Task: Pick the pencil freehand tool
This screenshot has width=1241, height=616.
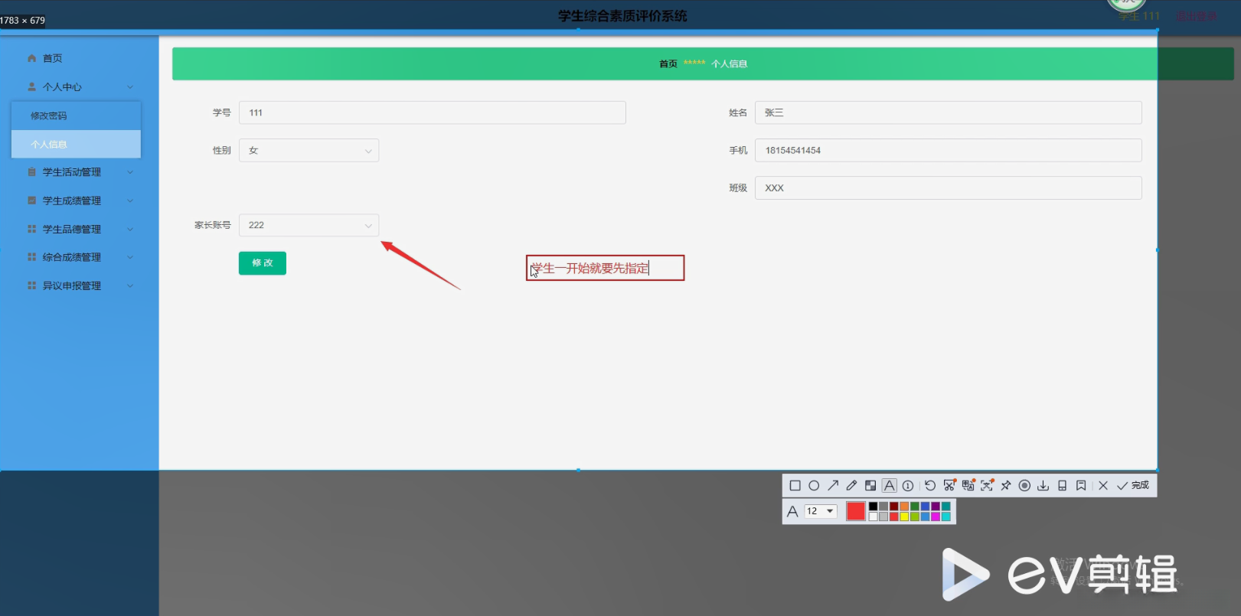Action: tap(851, 485)
